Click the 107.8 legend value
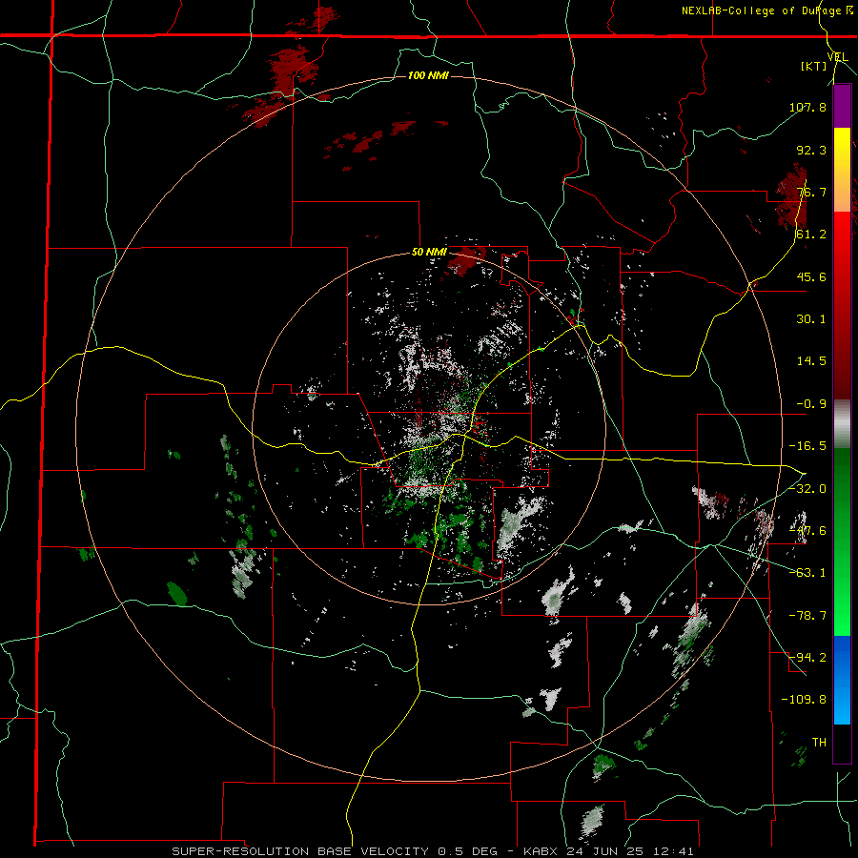 point(807,107)
